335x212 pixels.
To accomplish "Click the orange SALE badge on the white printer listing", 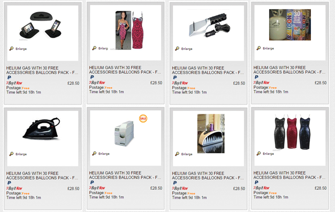I will click(x=143, y=118).
